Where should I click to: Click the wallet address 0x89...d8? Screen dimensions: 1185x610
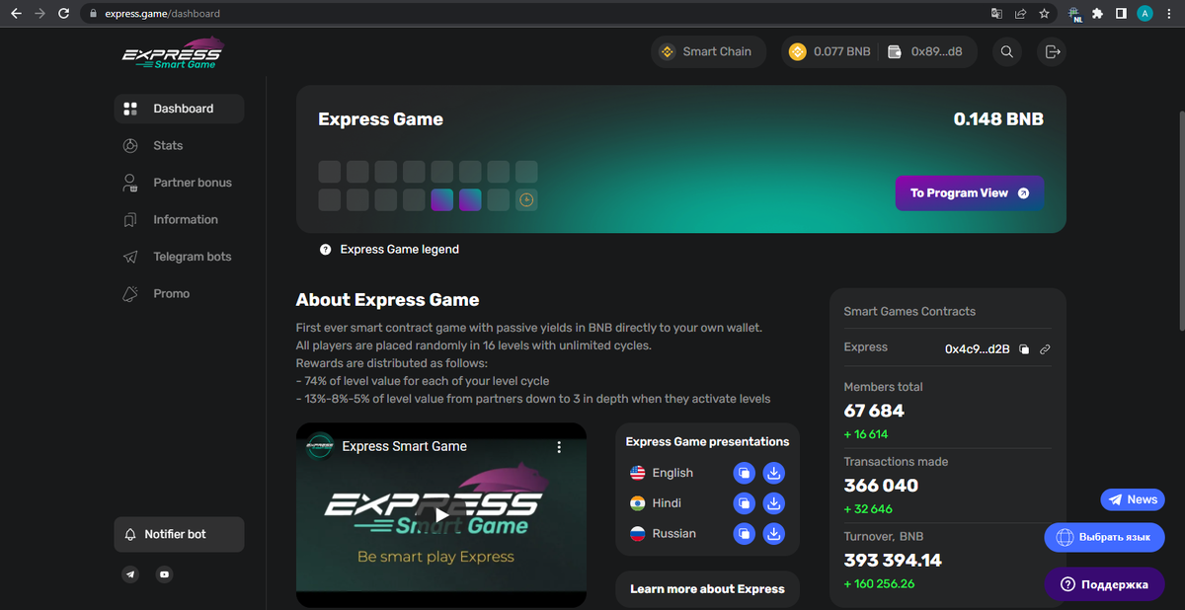pos(925,51)
